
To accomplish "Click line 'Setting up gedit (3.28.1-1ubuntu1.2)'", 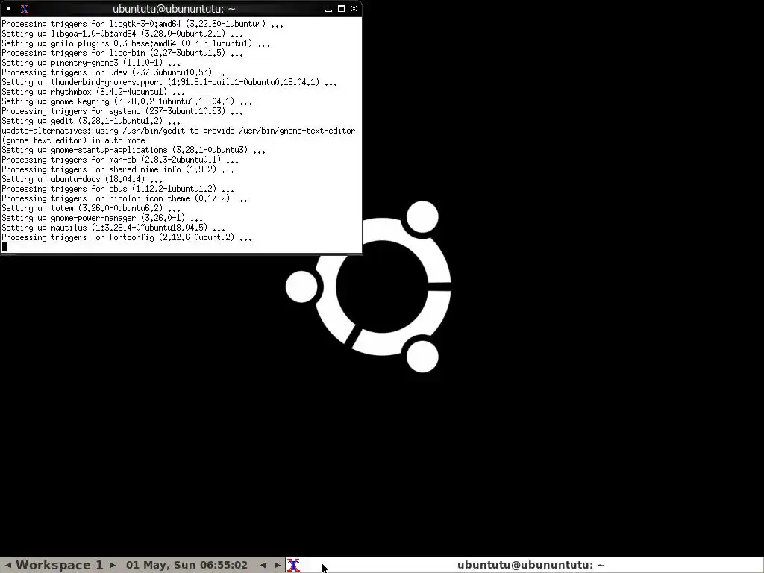I will pos(90,121).
